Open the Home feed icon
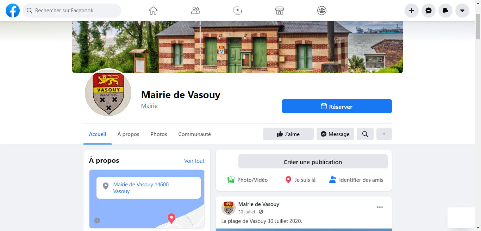 coord(153,11)
